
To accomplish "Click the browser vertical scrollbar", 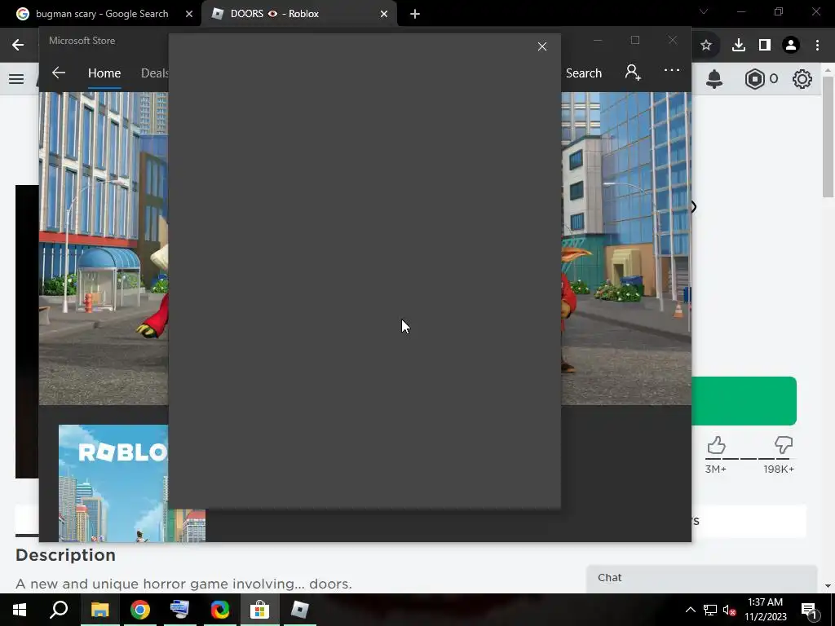I will pos(828,137).
